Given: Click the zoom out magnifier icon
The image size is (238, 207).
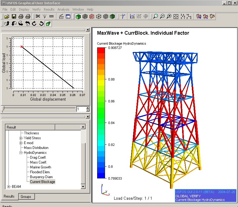Looking at the screenshot, I should pos(162,16).
